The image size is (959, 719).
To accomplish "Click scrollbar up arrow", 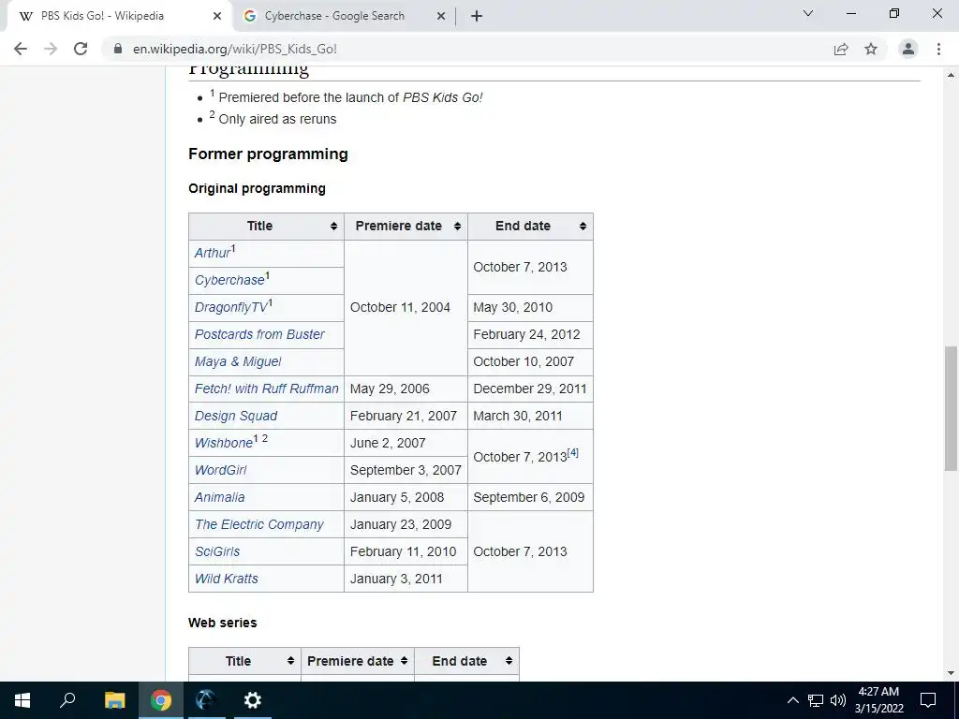I will pos(951,75).
